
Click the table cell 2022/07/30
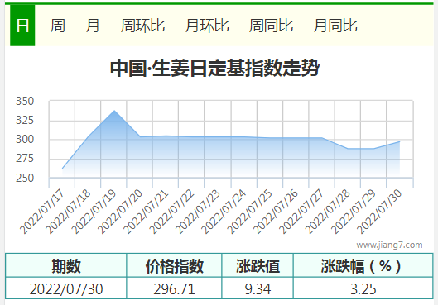(x=66, y=288)
